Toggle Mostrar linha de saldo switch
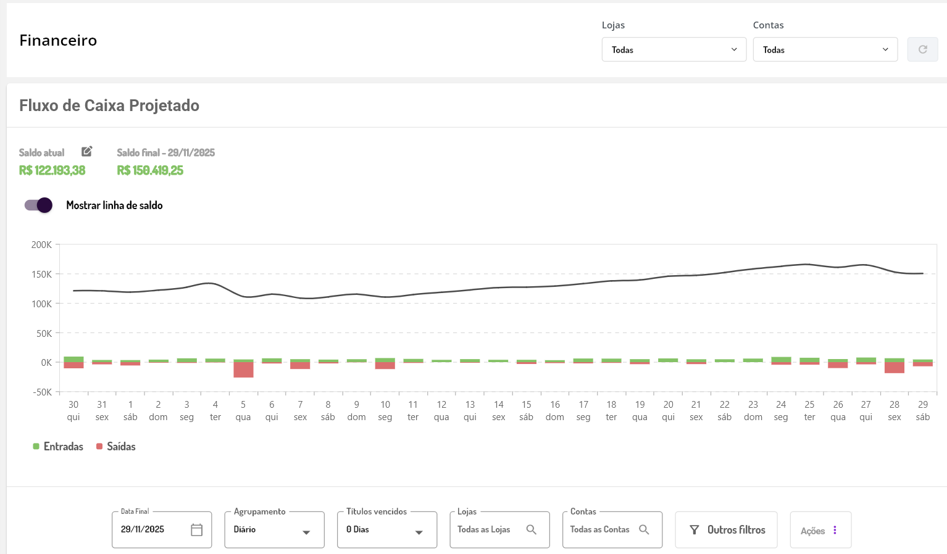Screen dimensions: 947x554 [x=38, y=205]
